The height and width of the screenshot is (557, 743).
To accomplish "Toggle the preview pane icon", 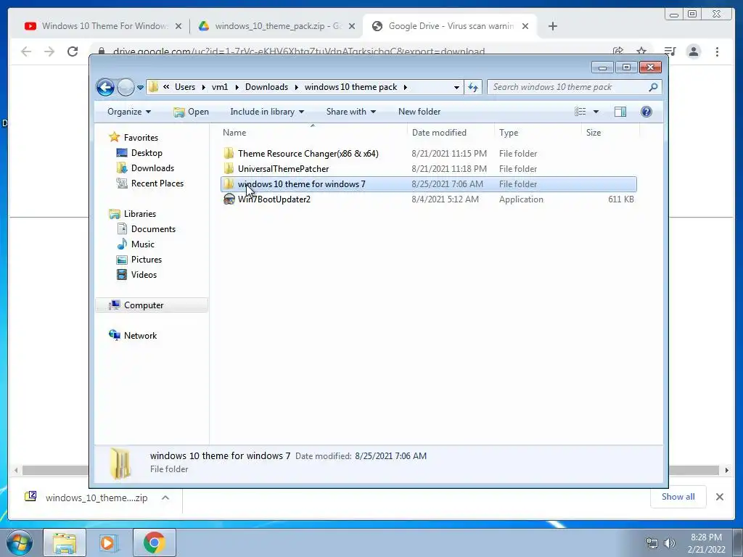I will click(620, 112).
